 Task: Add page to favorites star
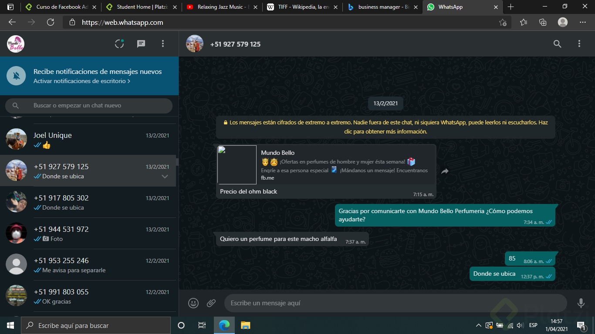click(503, 22)
